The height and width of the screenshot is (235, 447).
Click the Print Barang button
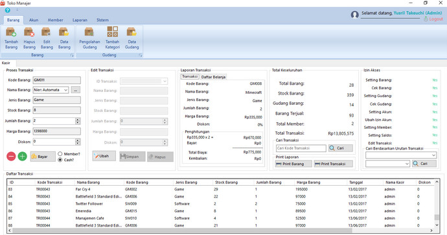293,164
